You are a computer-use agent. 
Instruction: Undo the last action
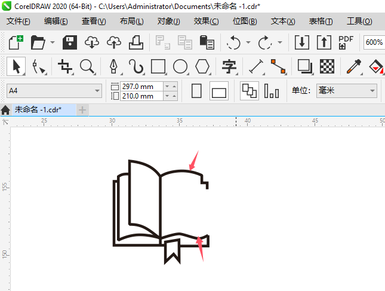coord(233,42)
